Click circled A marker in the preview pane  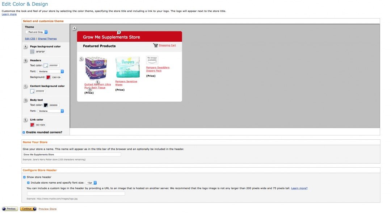(x=74, y=29)
